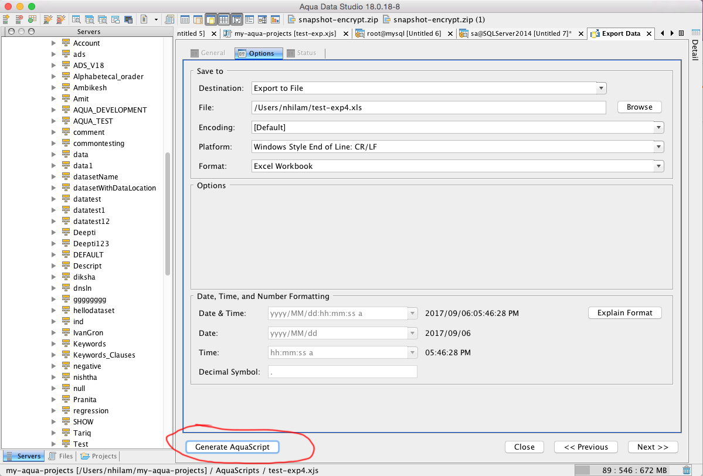Expand the datatest12 tree node
703x476 pixels.
(x=53, y=221)
